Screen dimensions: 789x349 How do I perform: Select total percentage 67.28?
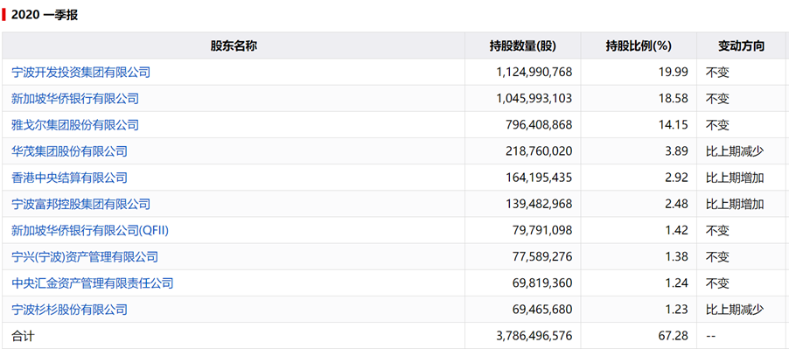(674, 335)
